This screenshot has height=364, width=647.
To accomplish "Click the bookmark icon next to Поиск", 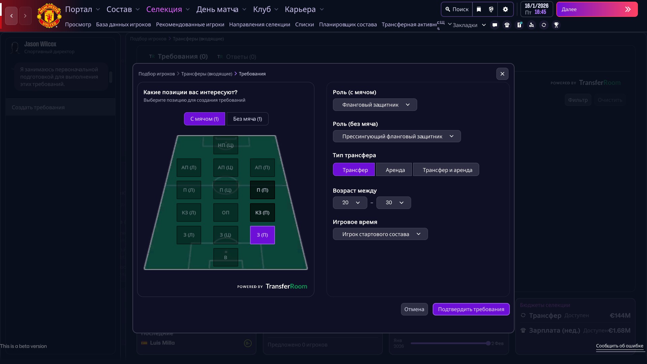I will point(479,9).
